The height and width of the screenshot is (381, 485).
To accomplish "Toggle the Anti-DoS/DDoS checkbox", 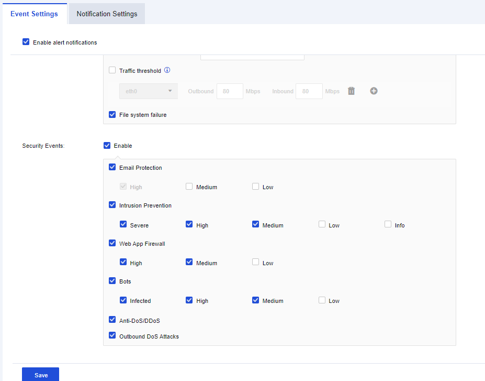I will click(x=112, y=320).
